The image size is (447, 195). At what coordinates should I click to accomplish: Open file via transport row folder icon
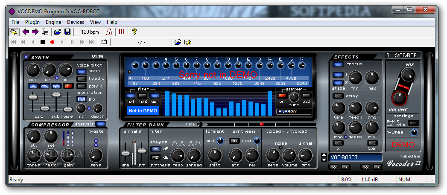(x=178, y=42)
